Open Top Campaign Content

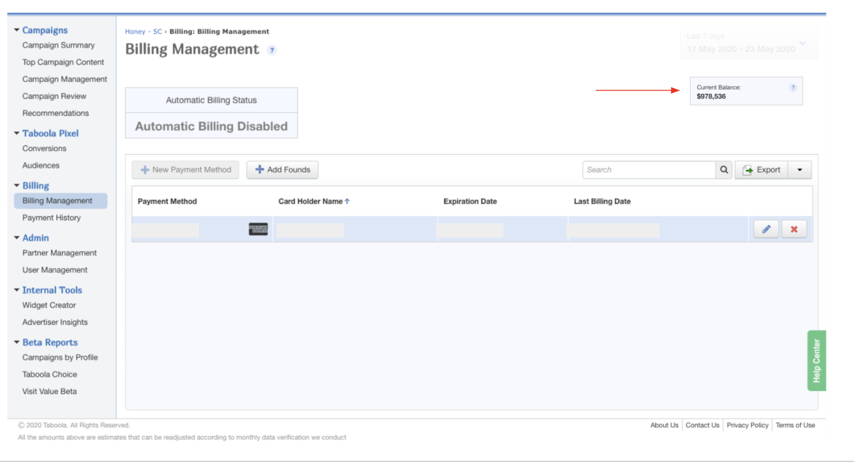coord(63,62)
